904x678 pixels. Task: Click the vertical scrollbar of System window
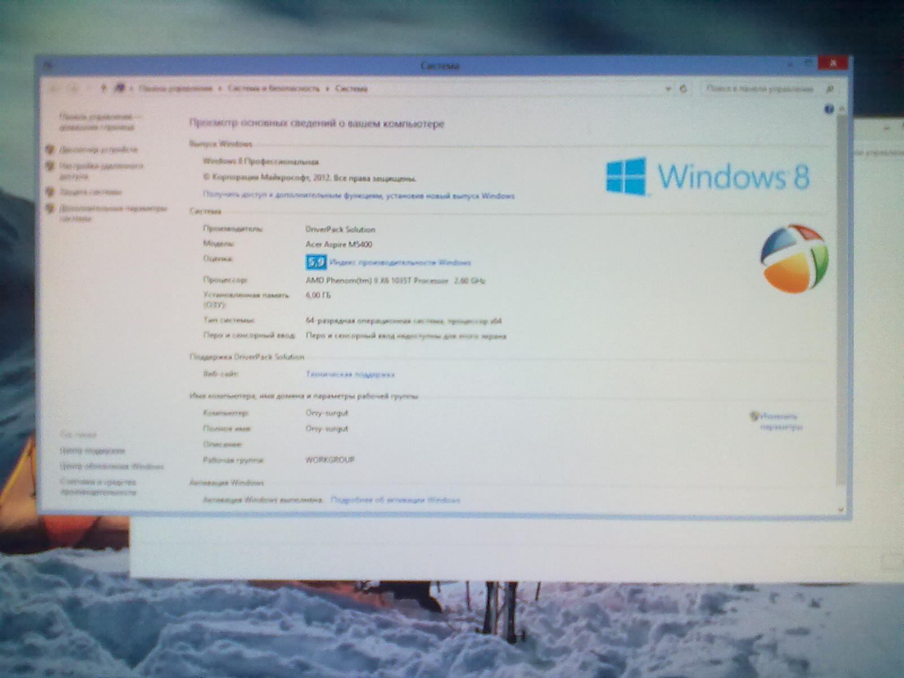click(x=841, y=299)
